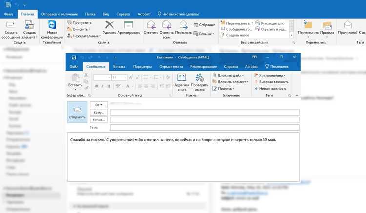Click into the Тема subject field
The height and width of the screenshot is (213, 366).
[x=204, y=128]
